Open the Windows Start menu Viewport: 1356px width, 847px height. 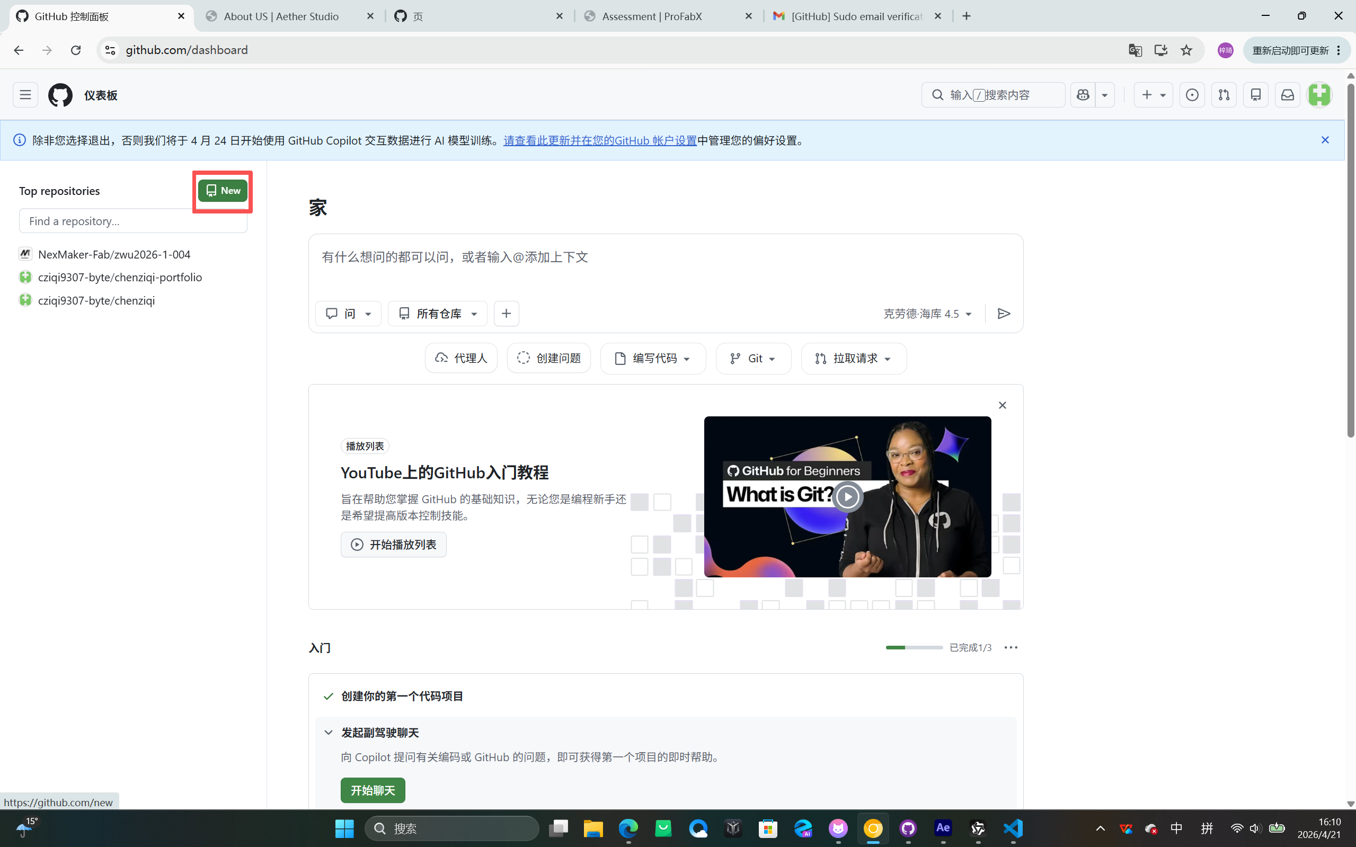click(x=344, y=828)
